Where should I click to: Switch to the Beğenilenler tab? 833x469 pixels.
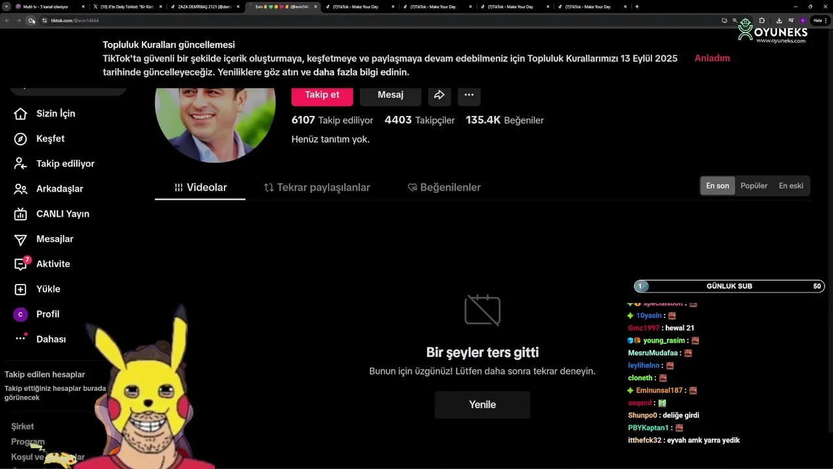click(444, 188)
